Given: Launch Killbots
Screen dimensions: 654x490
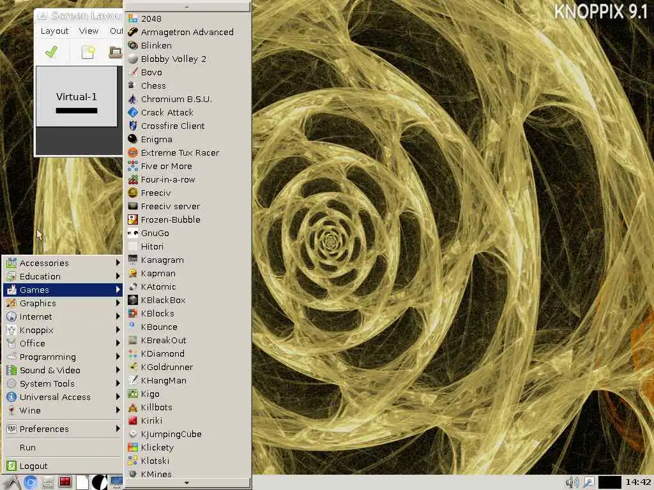Looking at the screenshot, I should 188,407.
